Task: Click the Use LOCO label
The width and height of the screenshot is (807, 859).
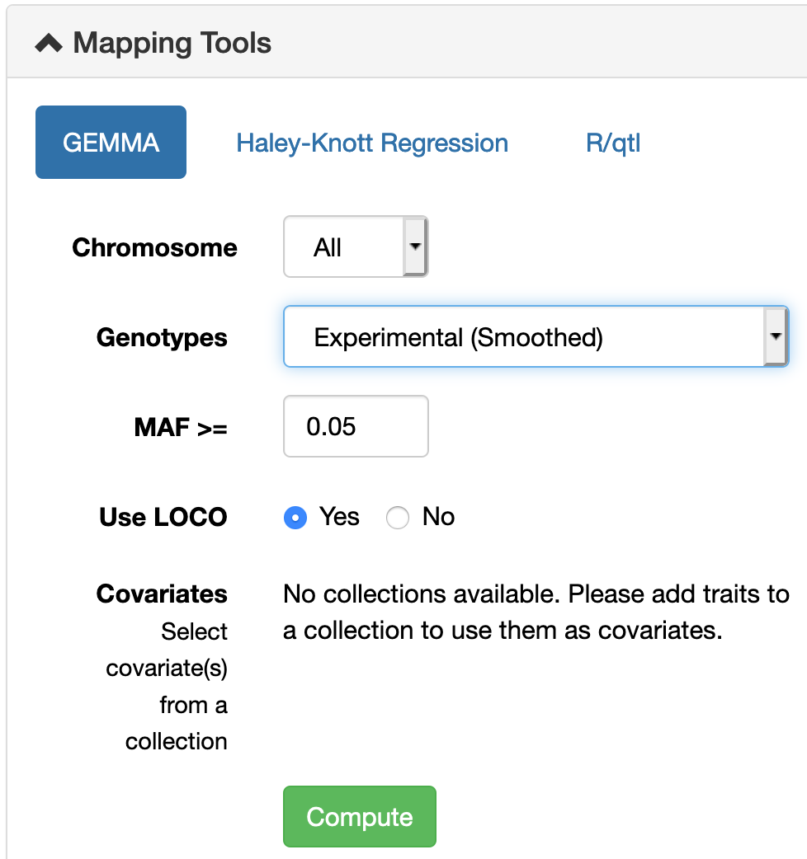Action: pos(163,517)
